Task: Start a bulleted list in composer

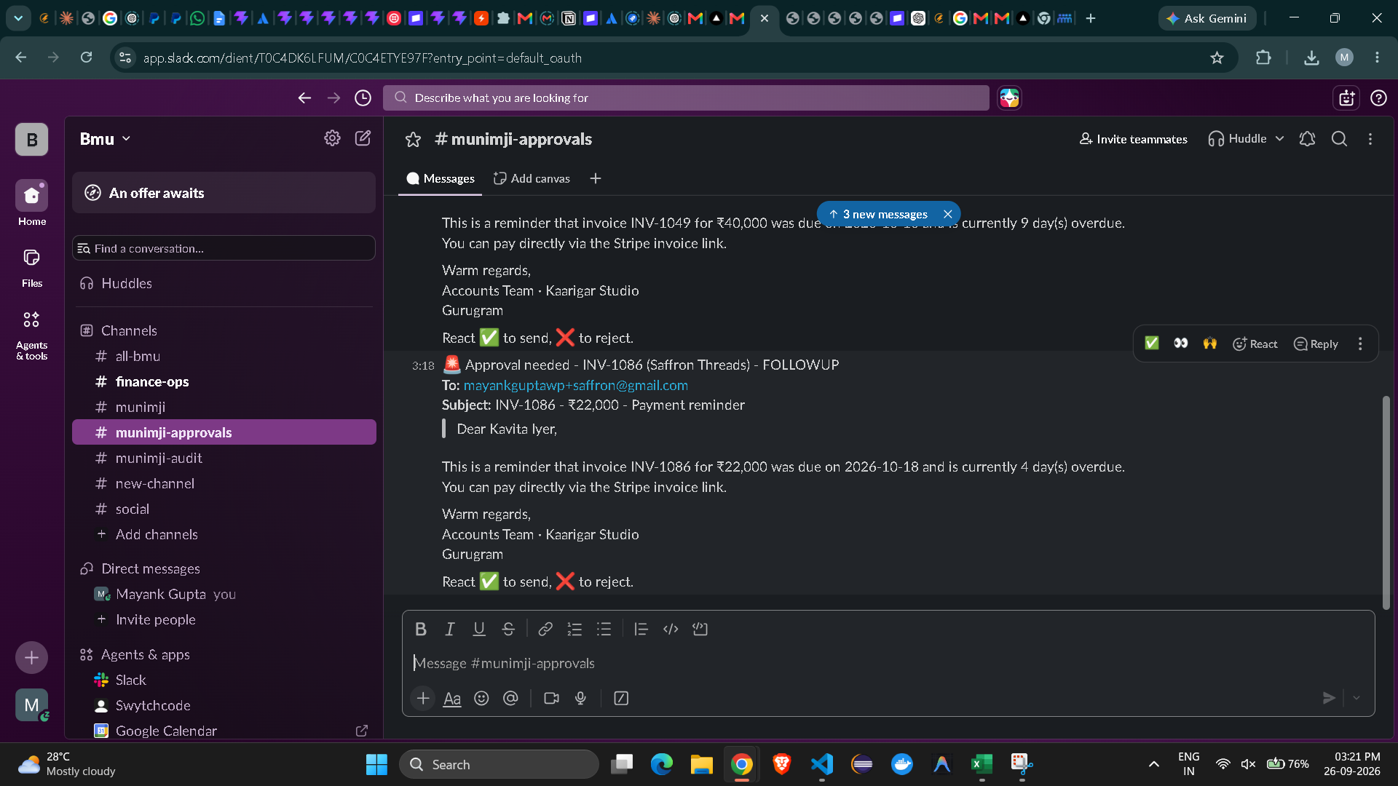Action: click(604, 629)
